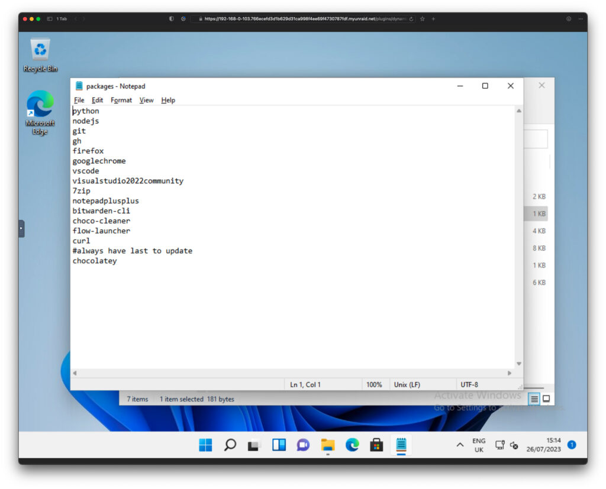Click the 'bitwarden-cli' line
Image resolution: width=606 pixels, height=489 pixels.
coord(101,211)
